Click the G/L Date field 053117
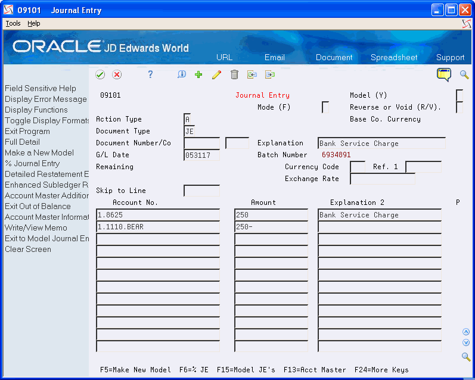 (202, 155)
